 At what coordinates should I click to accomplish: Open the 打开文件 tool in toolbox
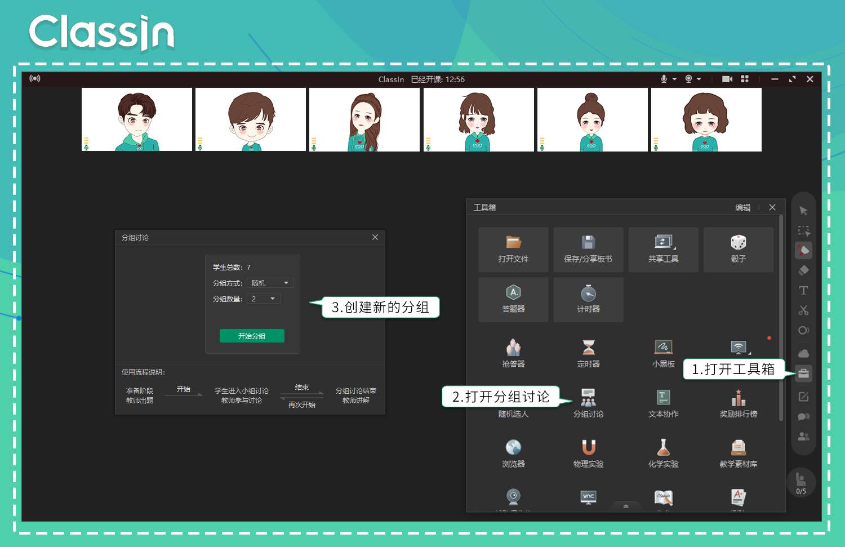pyautogui.click(x=513, y=250)
